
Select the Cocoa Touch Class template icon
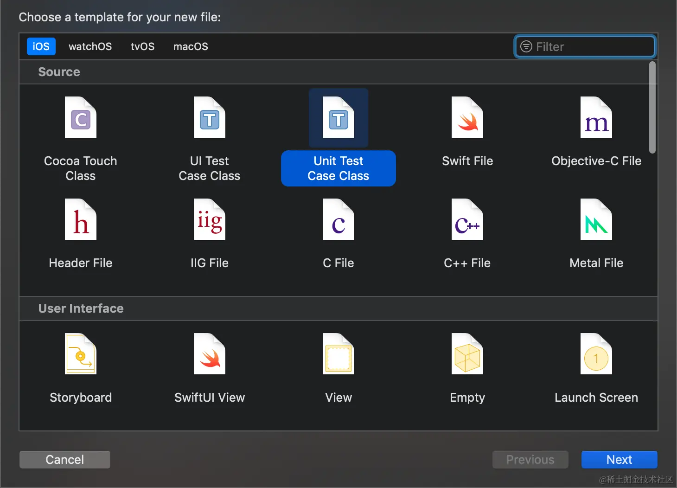tap(81, 117)
